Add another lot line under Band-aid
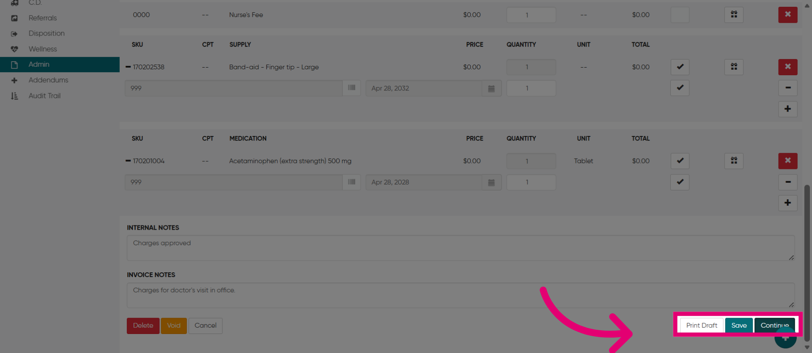Image resolution: width=812 pixels, height=353 pixels. [x=787, y=109]
